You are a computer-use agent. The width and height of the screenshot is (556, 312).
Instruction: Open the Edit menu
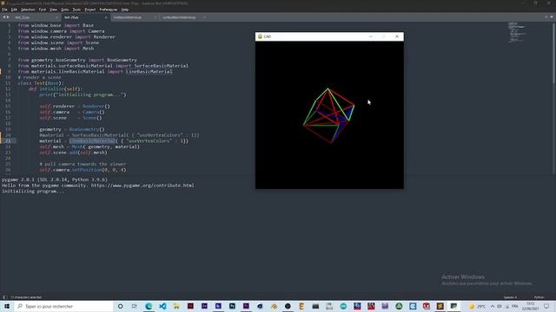pyautogui.click(x=14, y=10)
